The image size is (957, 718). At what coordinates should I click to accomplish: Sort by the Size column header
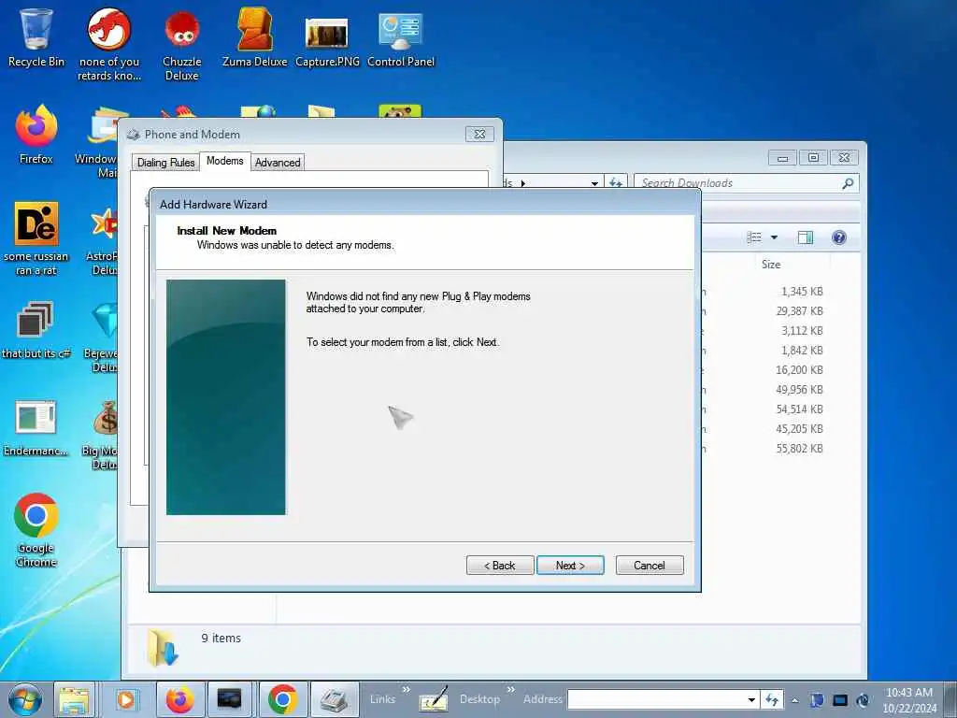771,265
